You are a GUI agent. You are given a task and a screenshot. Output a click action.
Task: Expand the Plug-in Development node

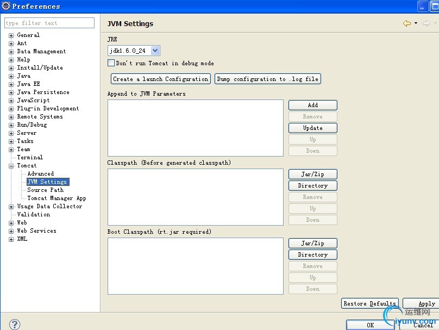pos(11,109)
